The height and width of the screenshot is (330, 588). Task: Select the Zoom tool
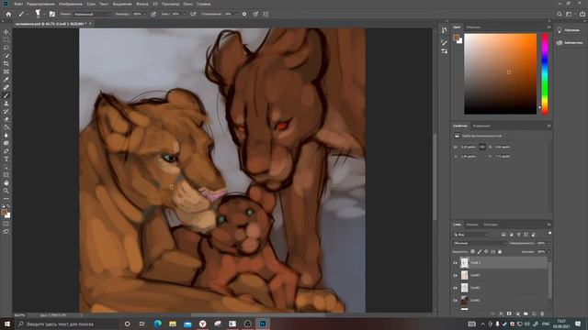[x=6, y=191]
